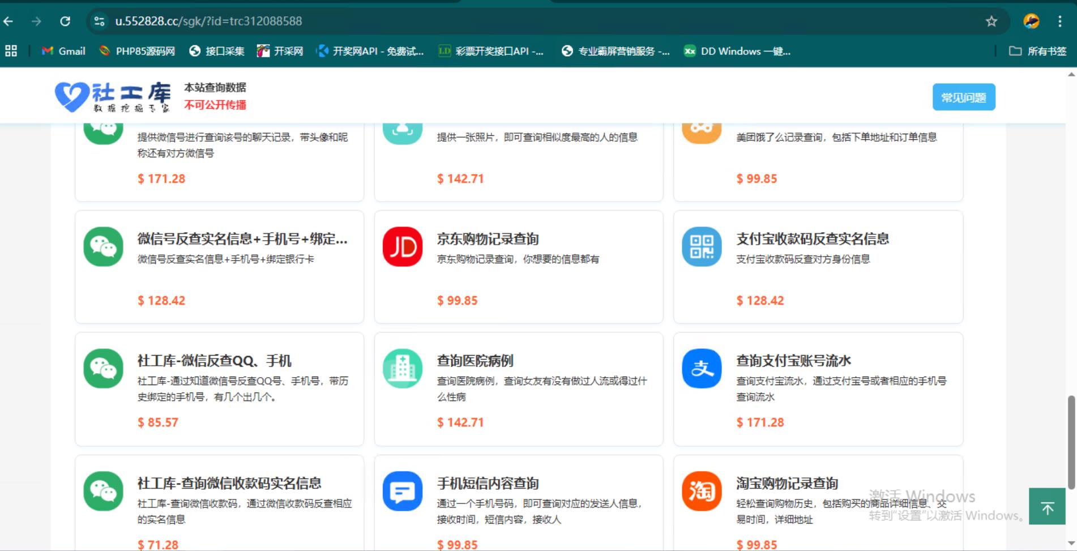The width and height of the screenshot is (1077, 551).
Task: Click description 京东购物记录查询，你想要的信息都有
Action: [x=518, y=259]
